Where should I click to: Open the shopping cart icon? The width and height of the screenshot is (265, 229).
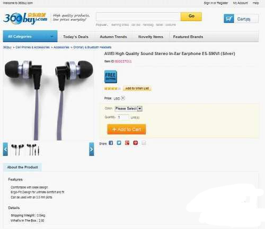pos(229,19)
